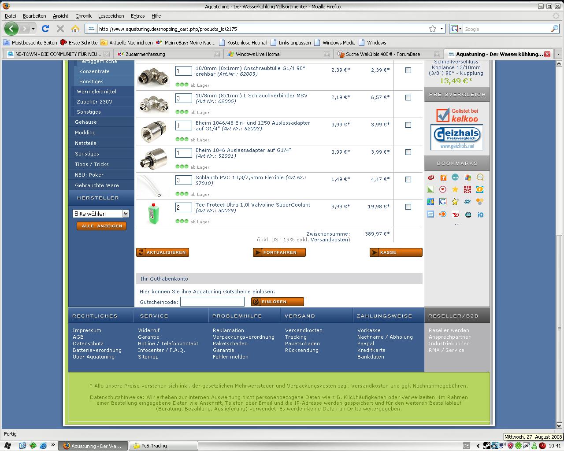Click the Einlösen voucher button
564x451 pixels.
click(278, 302)
